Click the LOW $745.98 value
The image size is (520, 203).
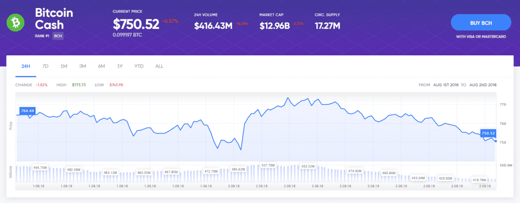(x=116, y=85)
